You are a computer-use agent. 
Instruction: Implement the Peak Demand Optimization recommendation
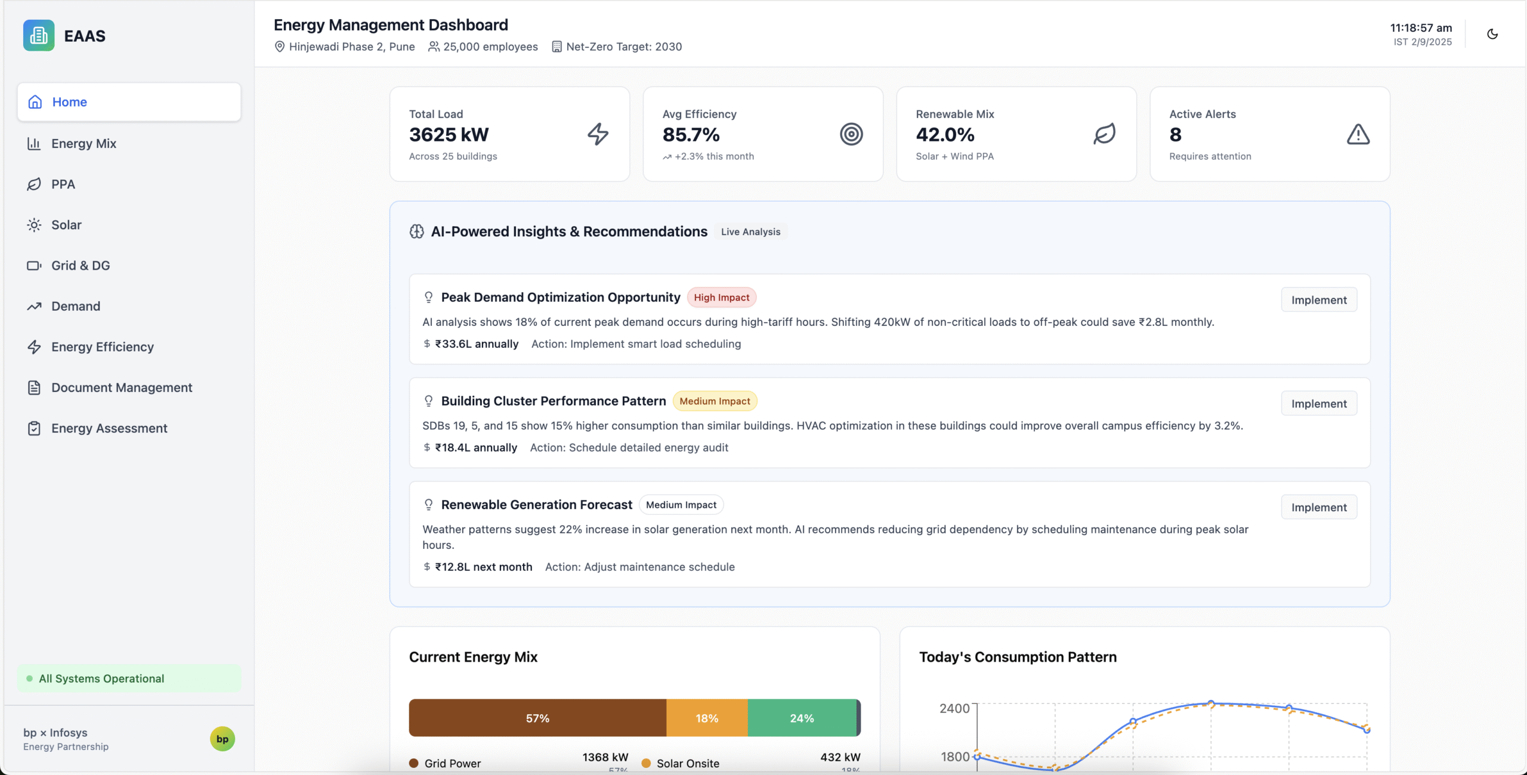(x=1318, y=300)
